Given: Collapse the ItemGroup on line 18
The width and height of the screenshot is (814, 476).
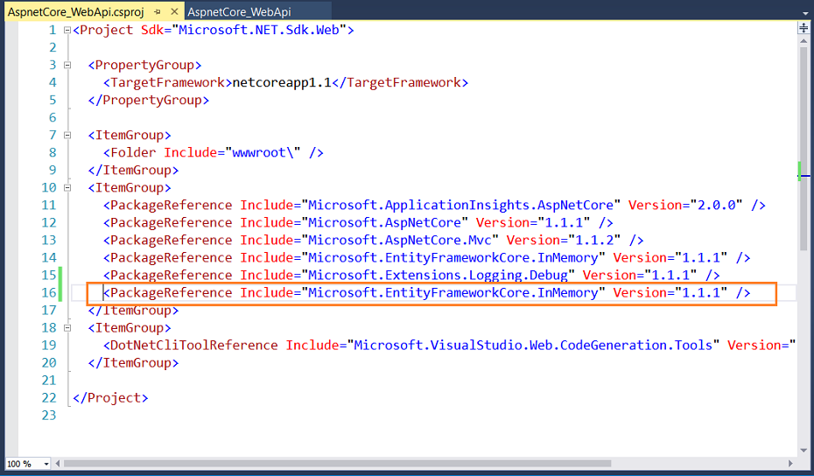Looking at the screenshot, I should click(67, 327).
